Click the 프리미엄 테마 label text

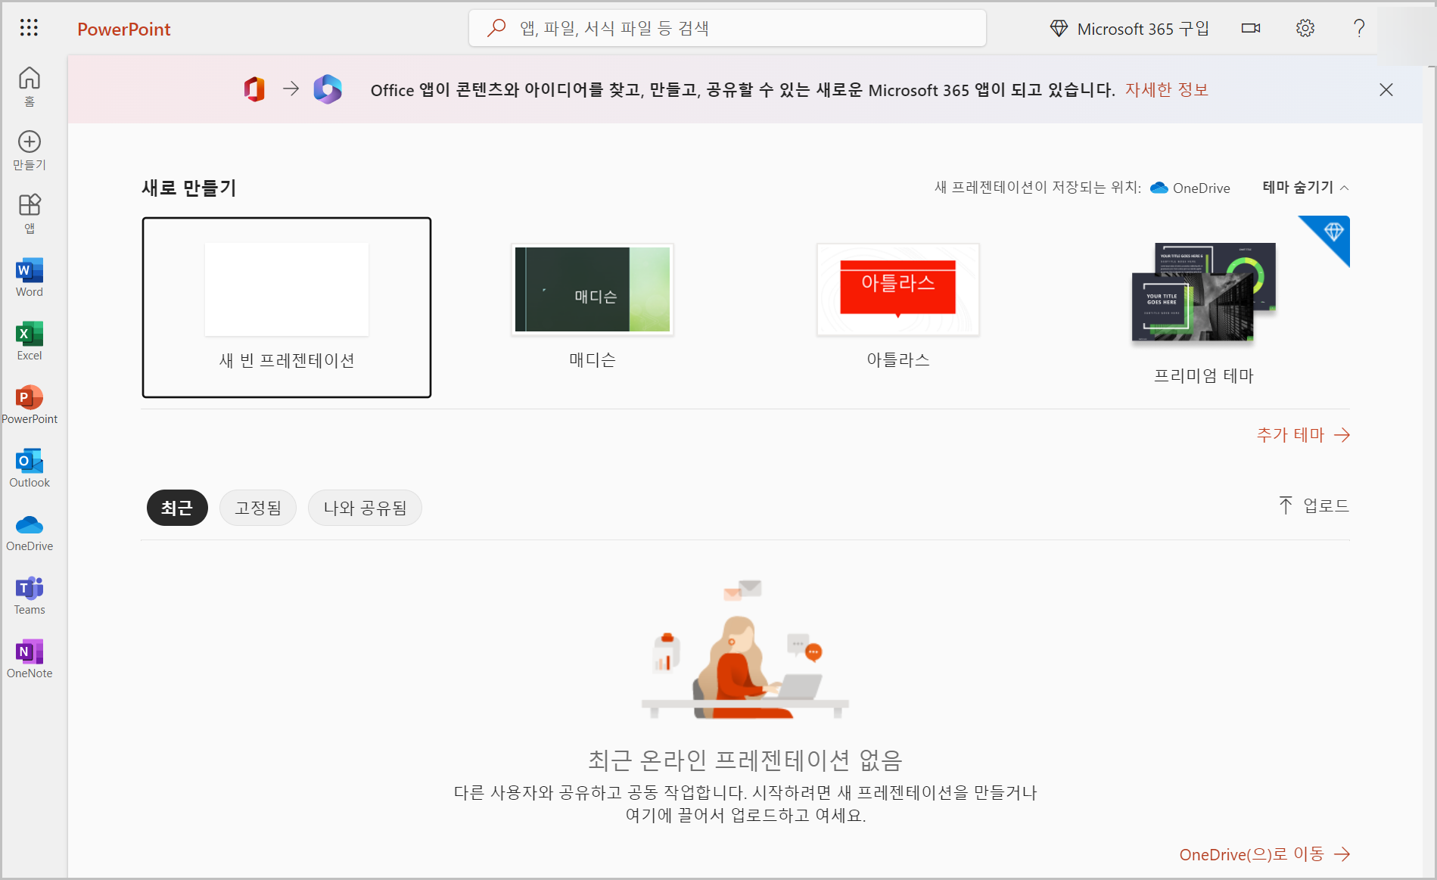click(1204, 375)
